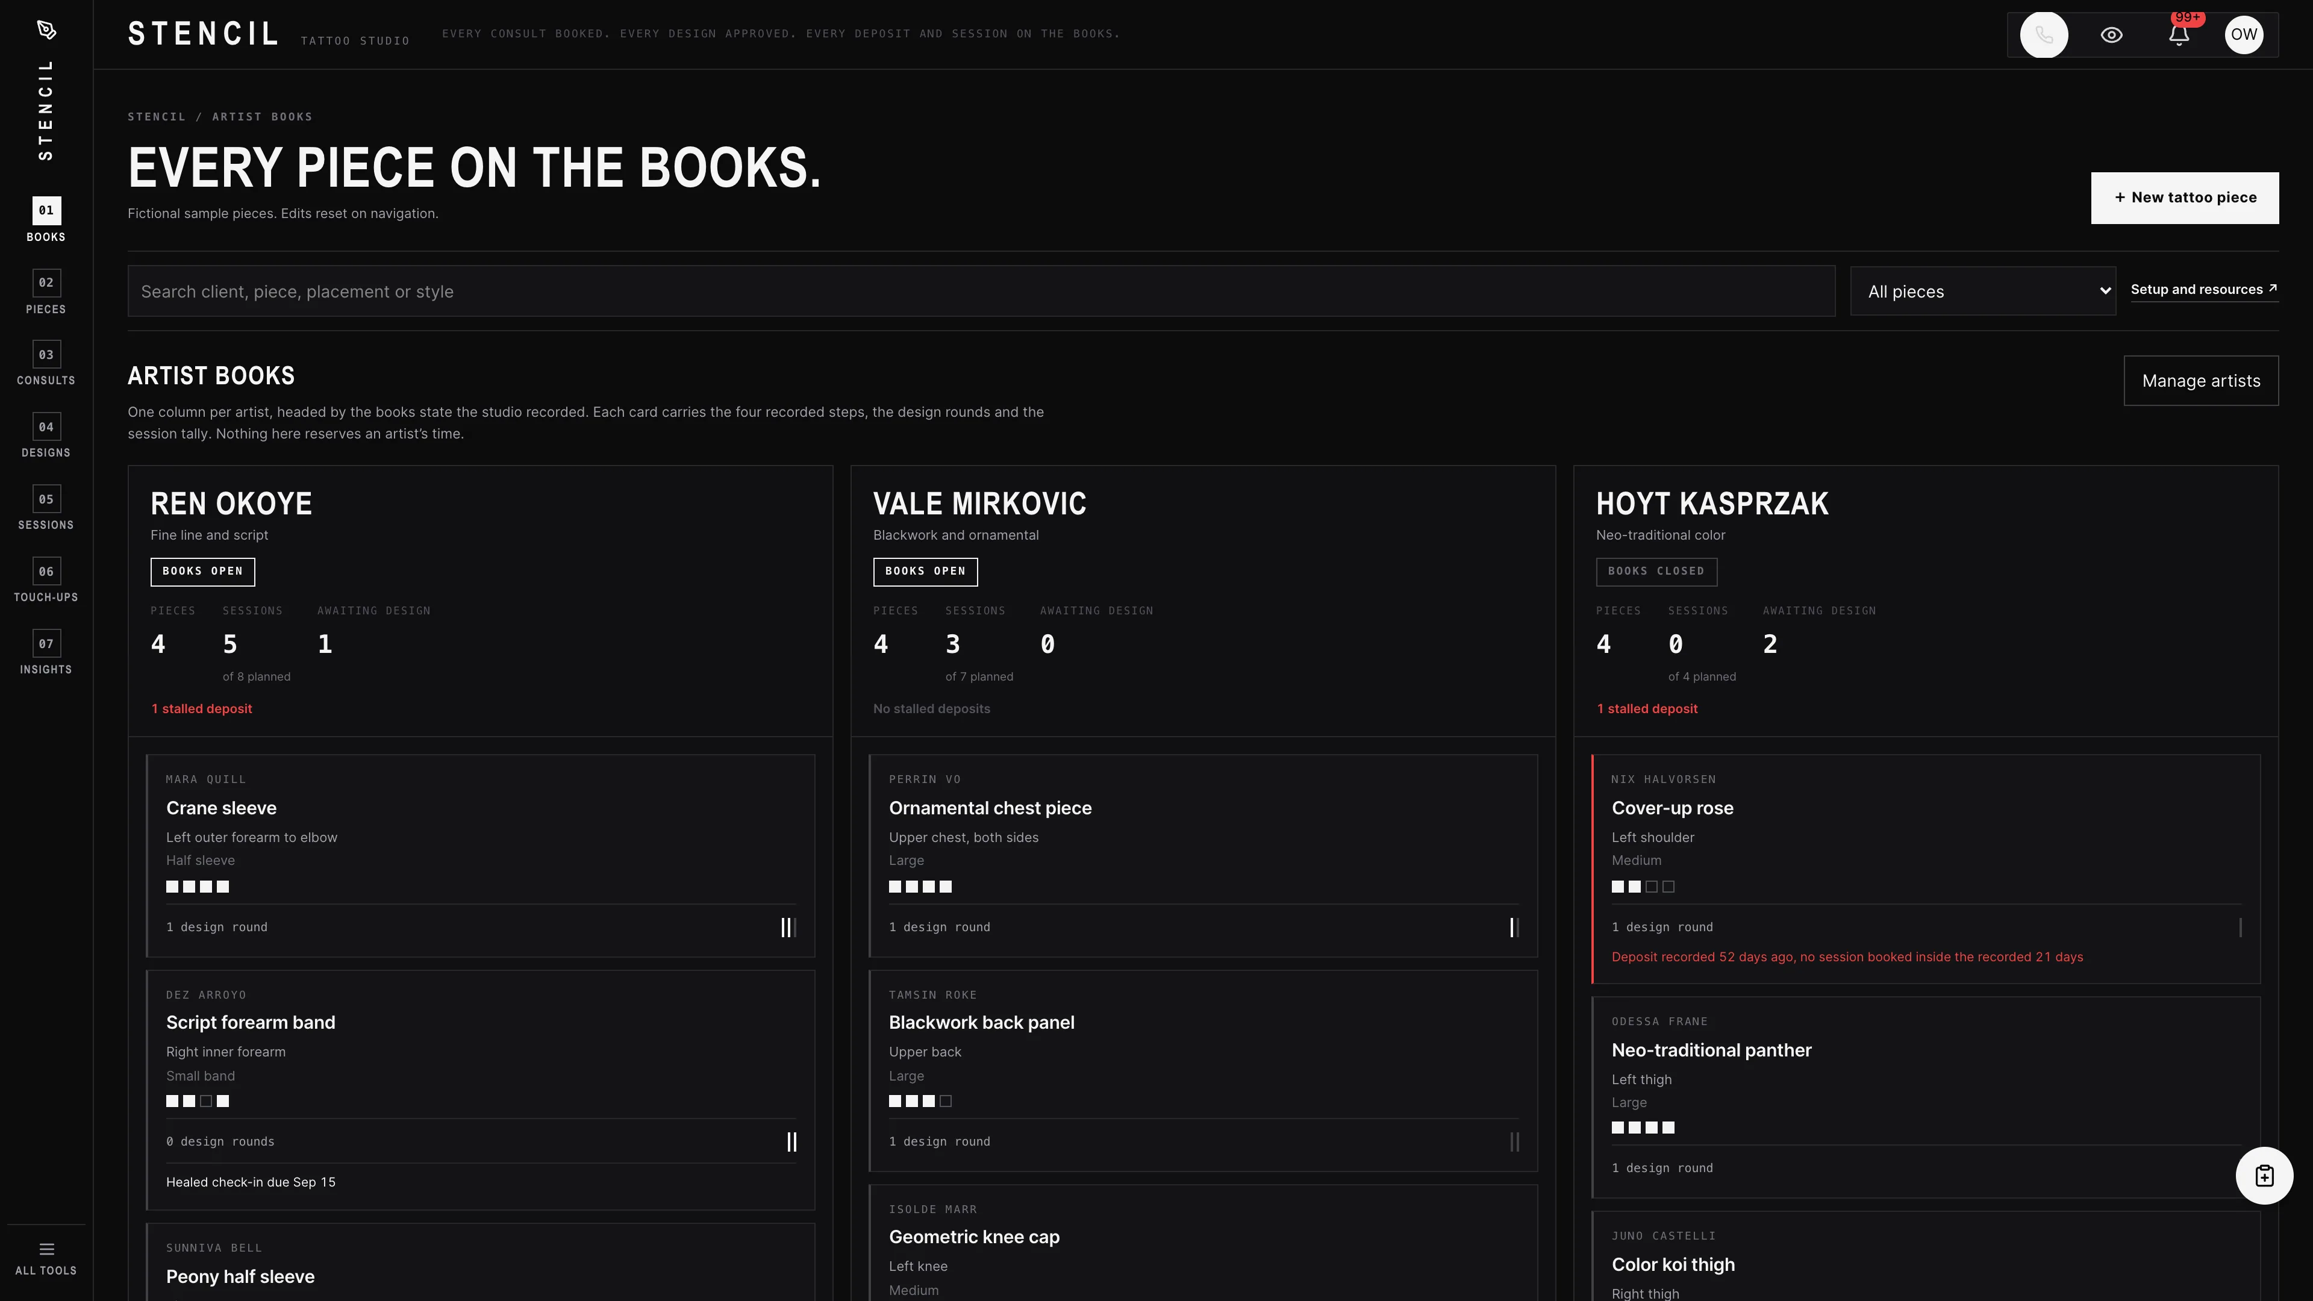Go to 04 Designs section
2313x1301 pixels.
pyautogui.click(x=46, y=436)
